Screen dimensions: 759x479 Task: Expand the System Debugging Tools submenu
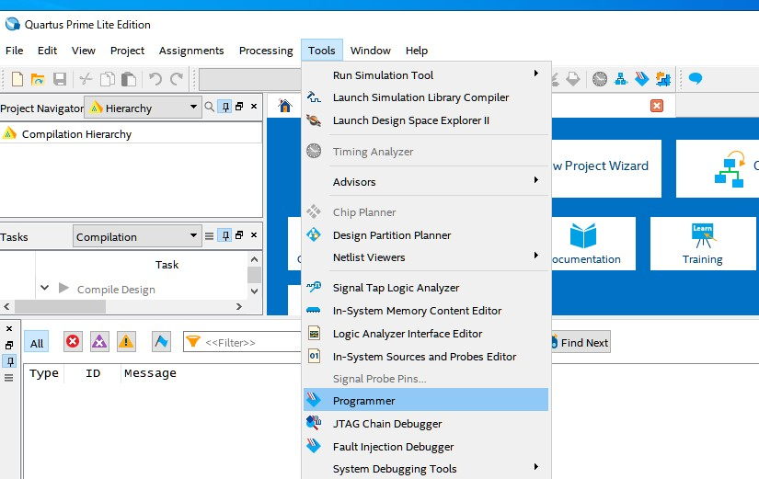point(426,468)
